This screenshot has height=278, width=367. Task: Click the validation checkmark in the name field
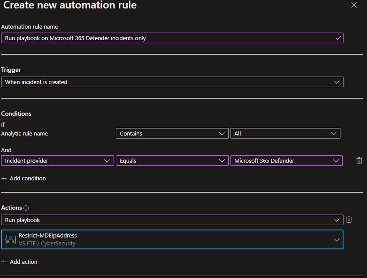click(x=338, y=38)
